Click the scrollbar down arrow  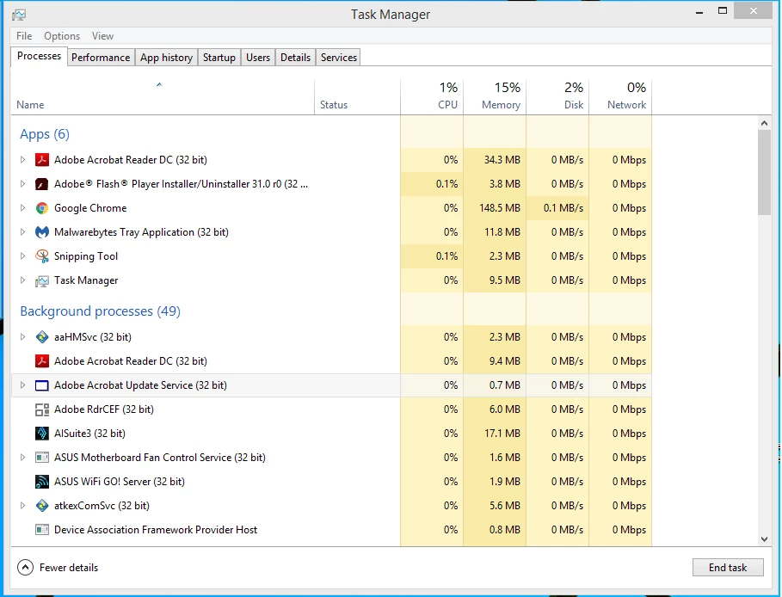(x=764, y=539)
